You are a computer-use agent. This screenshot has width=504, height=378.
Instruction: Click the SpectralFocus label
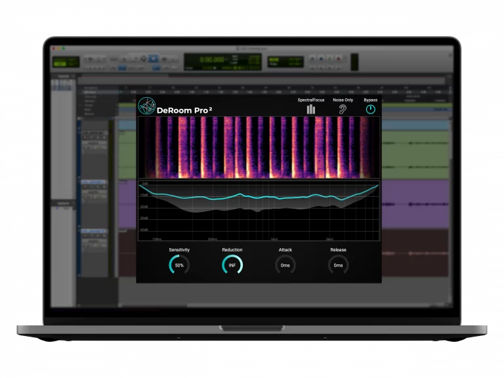(311, 100)
